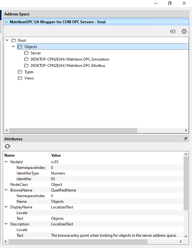Click the NodeId value i=85
The height and width of the screenshot is (248, 192).
(54, 162)
